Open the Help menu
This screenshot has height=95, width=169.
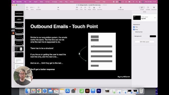104,2
